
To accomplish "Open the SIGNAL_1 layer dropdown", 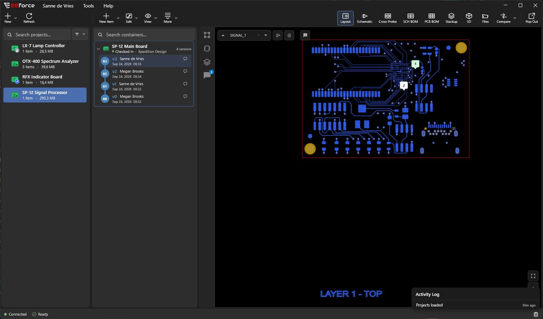I will [x=266, y=35].
